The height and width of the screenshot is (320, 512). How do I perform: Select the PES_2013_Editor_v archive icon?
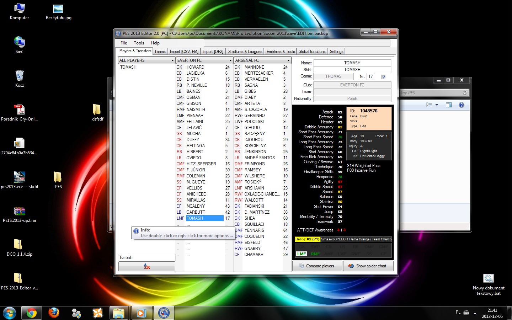19,282
